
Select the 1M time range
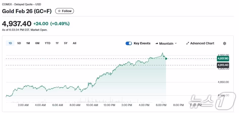28,43
